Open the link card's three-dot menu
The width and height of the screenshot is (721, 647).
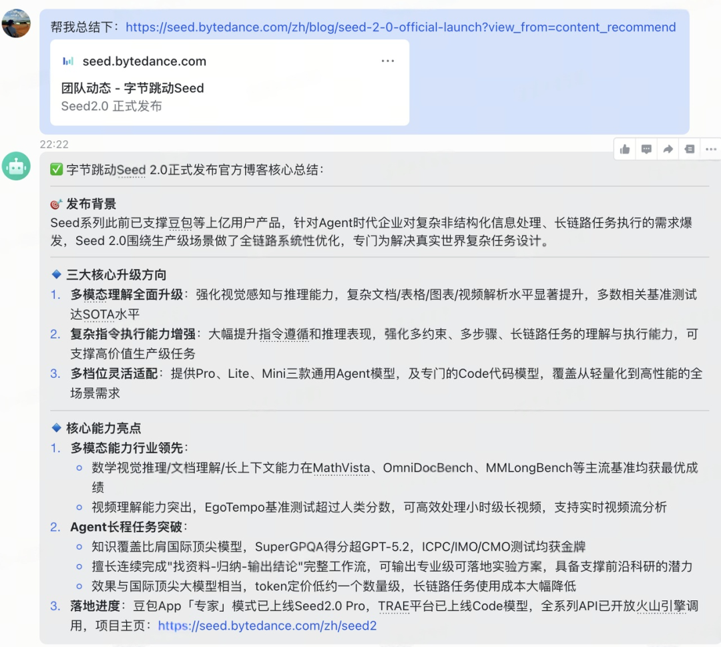388,61
